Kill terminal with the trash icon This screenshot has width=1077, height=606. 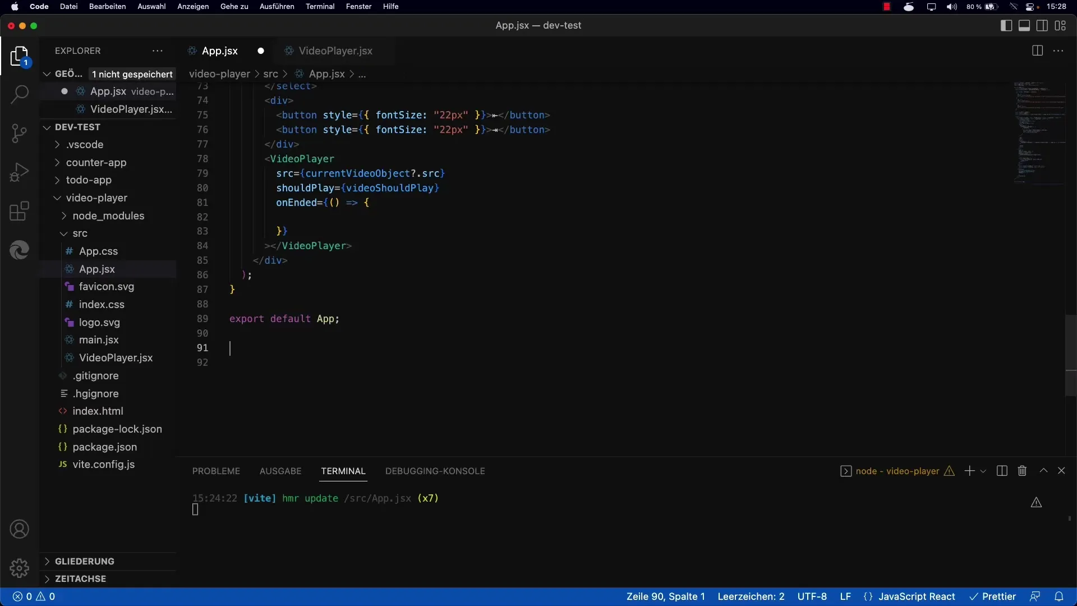1022,471
